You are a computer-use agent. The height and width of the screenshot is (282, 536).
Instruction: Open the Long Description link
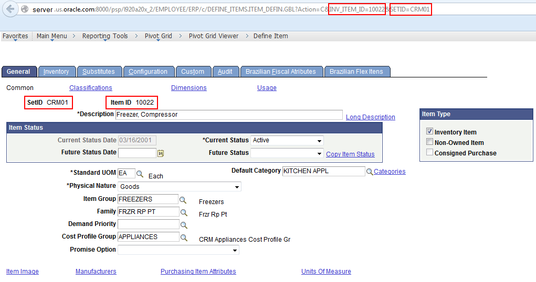point(371,117)
